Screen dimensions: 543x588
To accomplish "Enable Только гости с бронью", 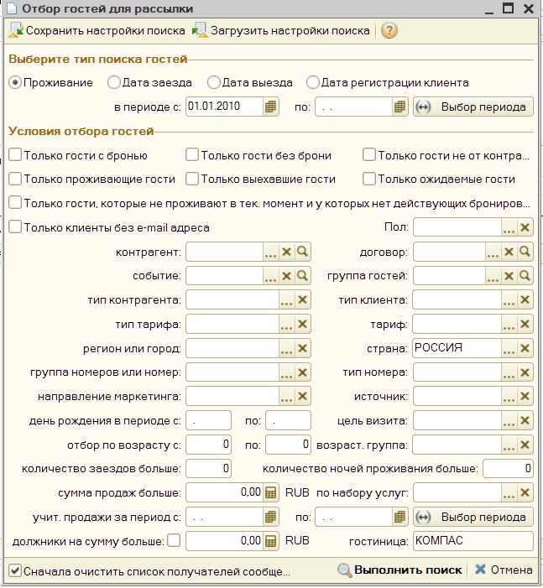I will pos(15,155).
